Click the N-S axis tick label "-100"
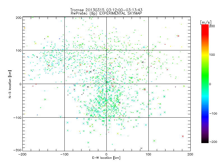The image size is (224, 168). pos(17,118)
